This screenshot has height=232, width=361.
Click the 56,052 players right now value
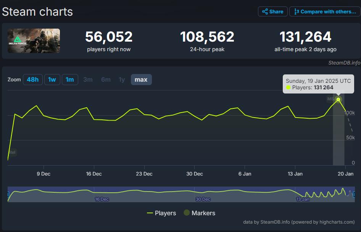pos(109,37)
